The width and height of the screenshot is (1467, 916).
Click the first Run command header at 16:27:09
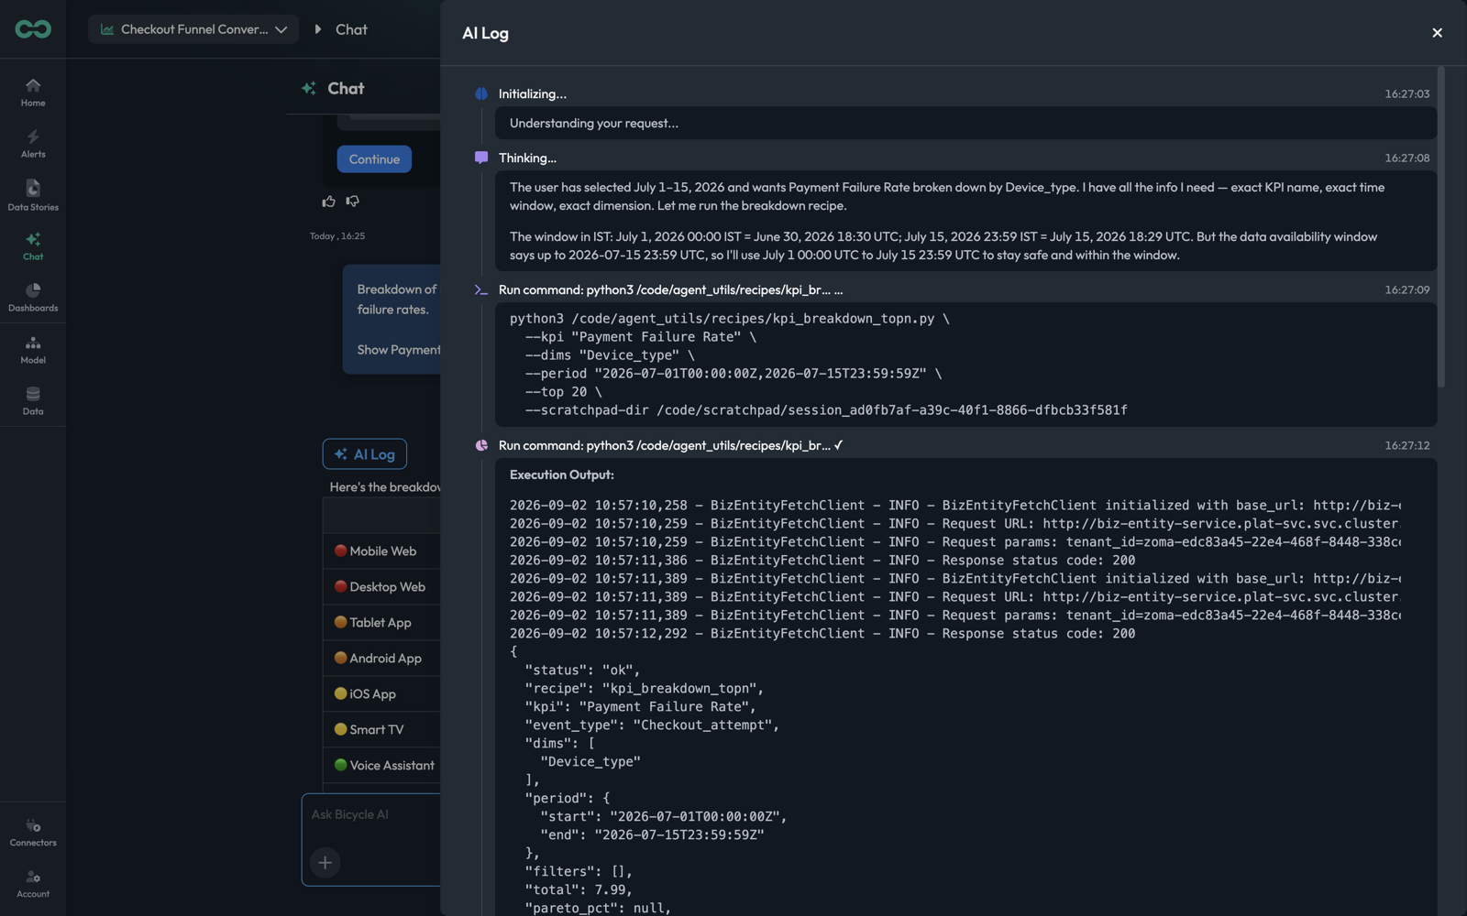670,289
